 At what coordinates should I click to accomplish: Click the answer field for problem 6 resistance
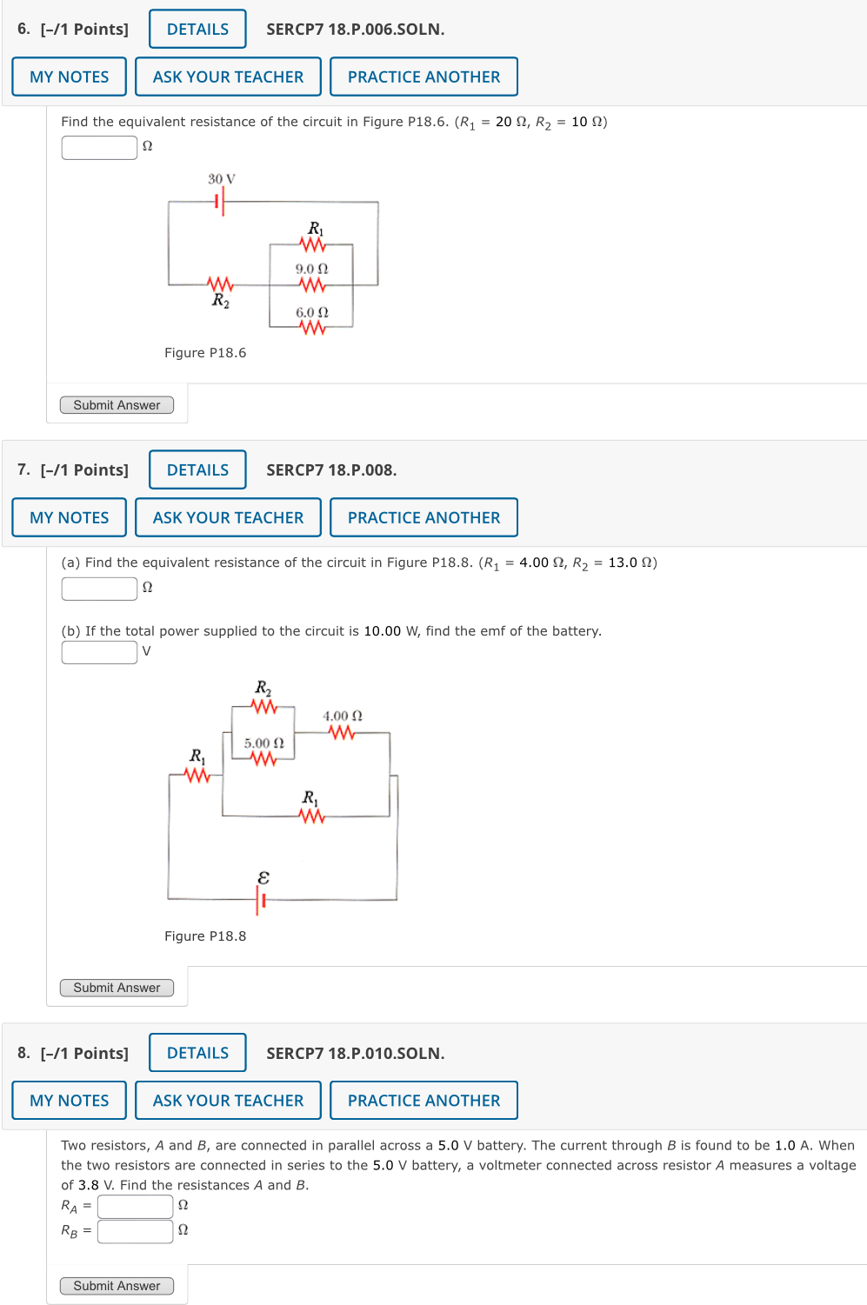pos(98,147)
